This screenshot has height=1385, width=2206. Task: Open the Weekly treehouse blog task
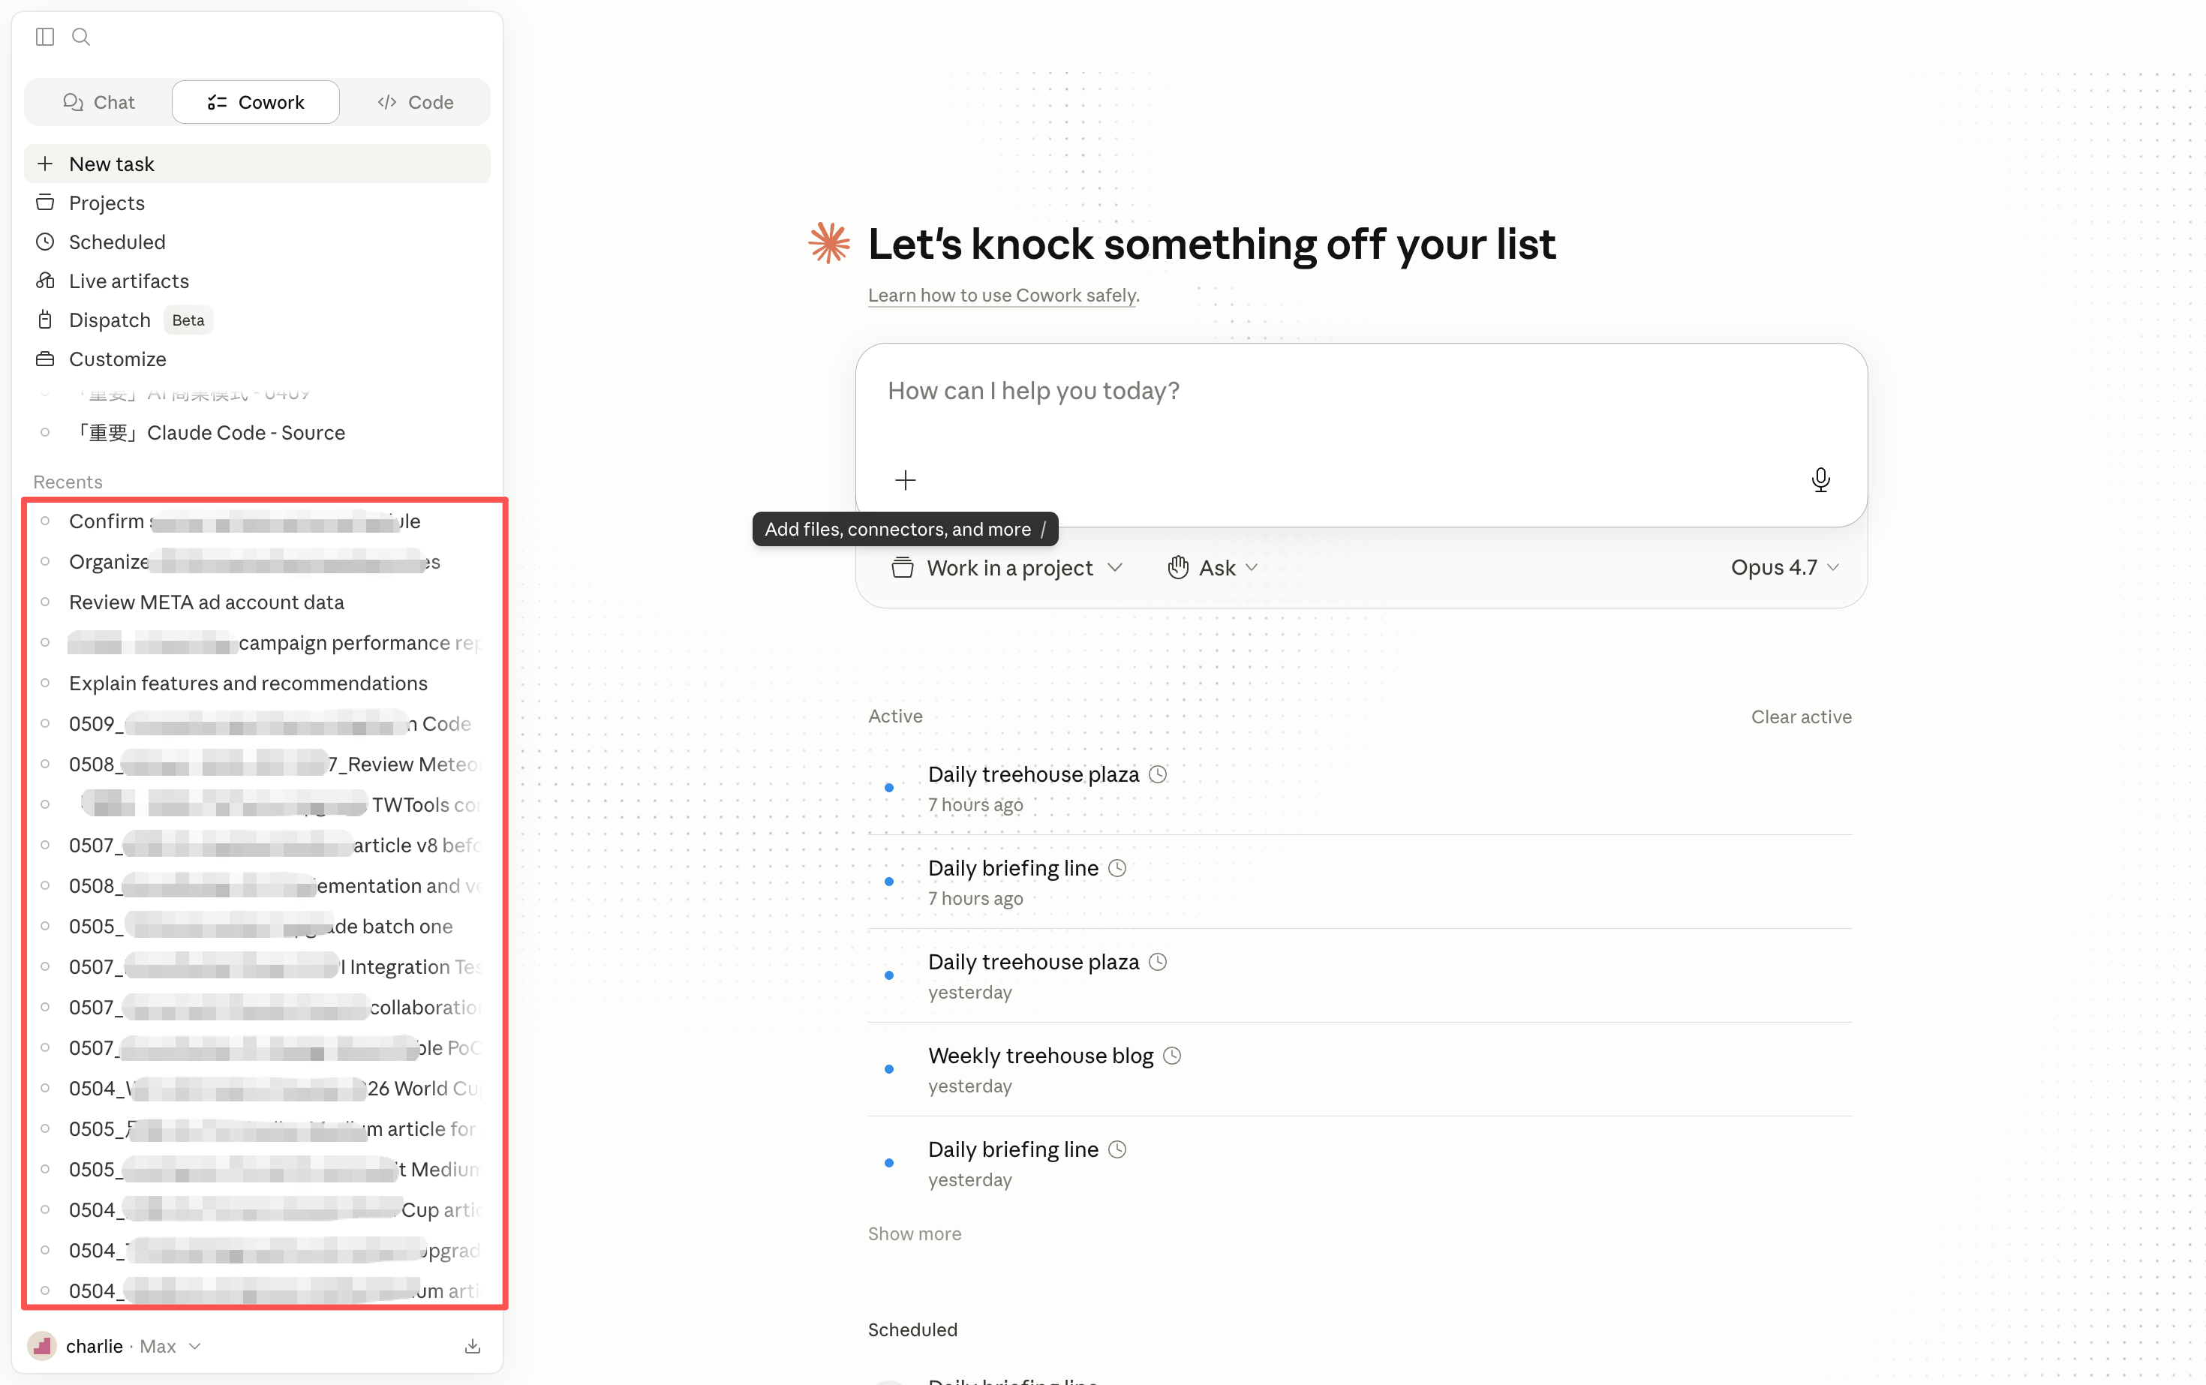point(1360,1069)
